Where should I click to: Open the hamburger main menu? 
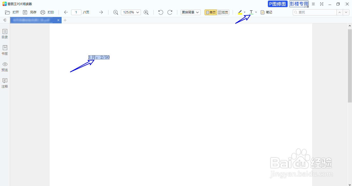[x=313, y=4]
